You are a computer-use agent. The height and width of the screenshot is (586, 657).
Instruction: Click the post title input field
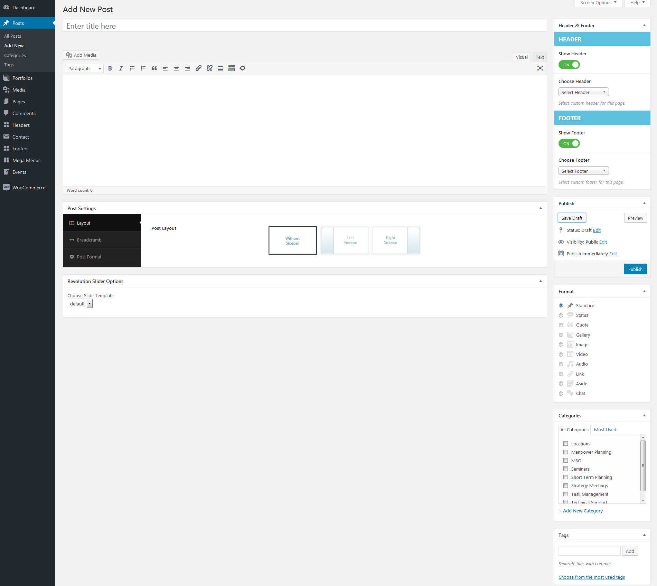(x=304, y=26)
